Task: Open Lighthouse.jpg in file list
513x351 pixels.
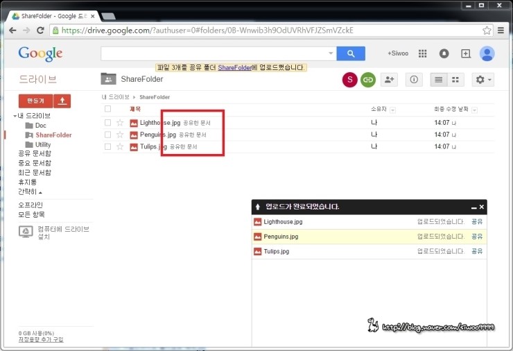Action: (x=160, y=123)
